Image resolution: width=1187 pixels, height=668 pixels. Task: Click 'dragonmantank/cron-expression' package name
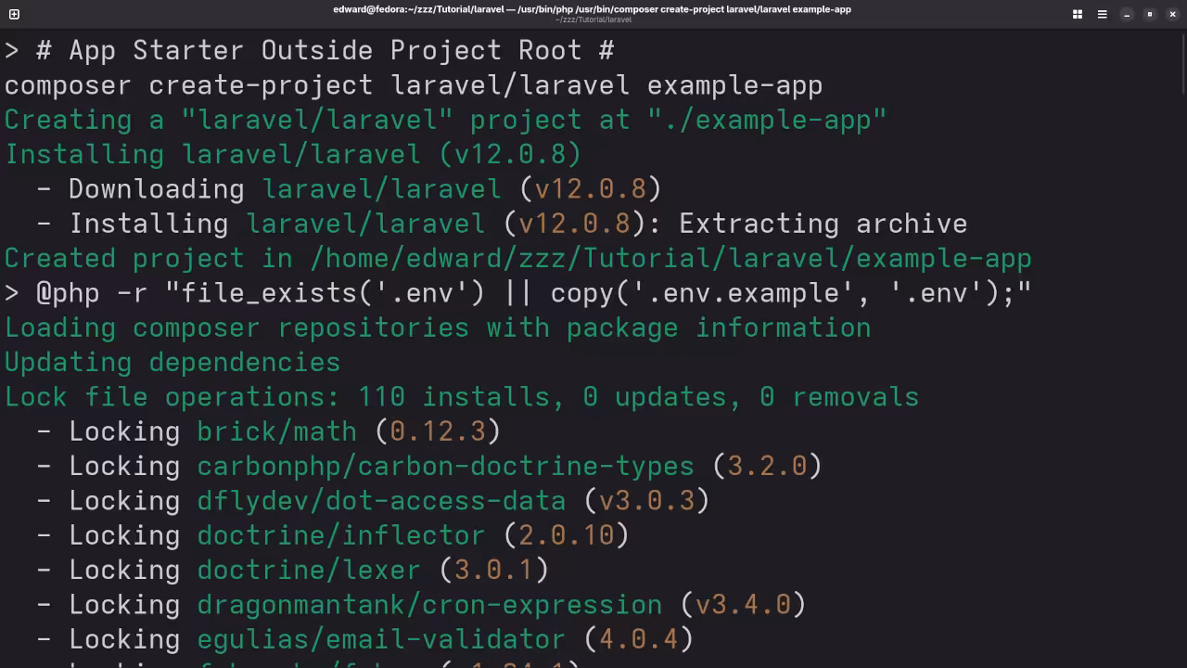[429, 605]
